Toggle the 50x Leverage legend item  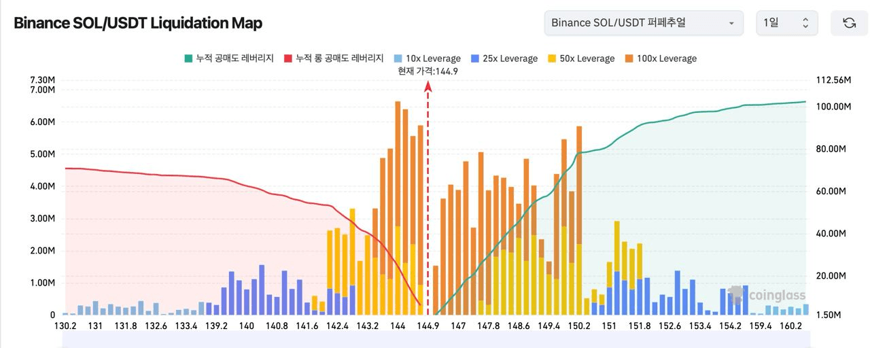click(581, 58)
